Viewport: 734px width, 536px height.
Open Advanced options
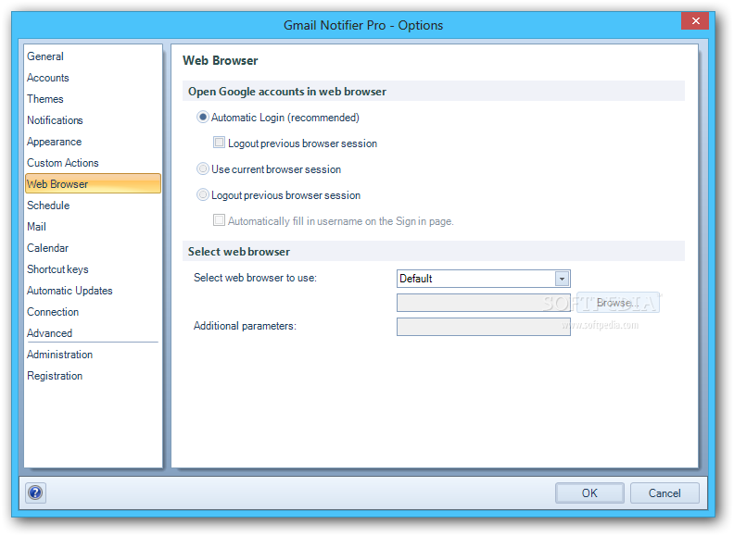pos(50,333)
